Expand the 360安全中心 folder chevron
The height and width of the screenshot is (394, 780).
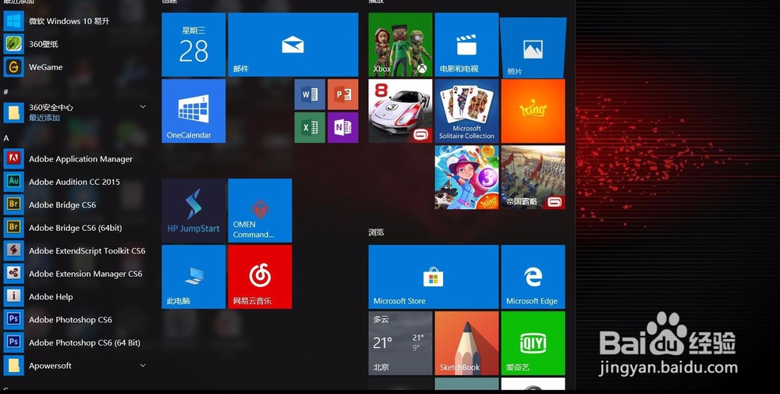point(143,107)
